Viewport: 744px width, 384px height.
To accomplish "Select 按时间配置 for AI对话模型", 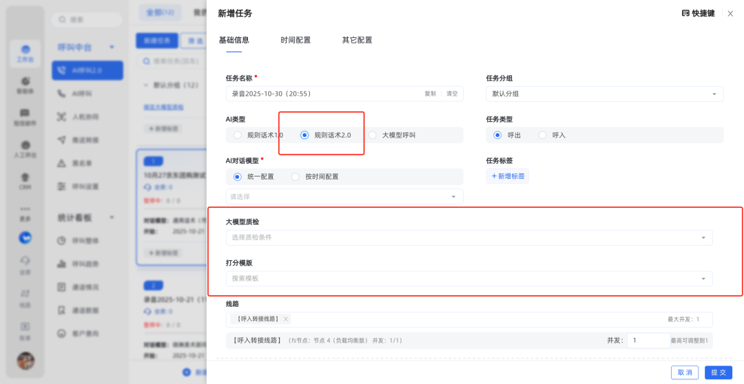I will point(296,177).
